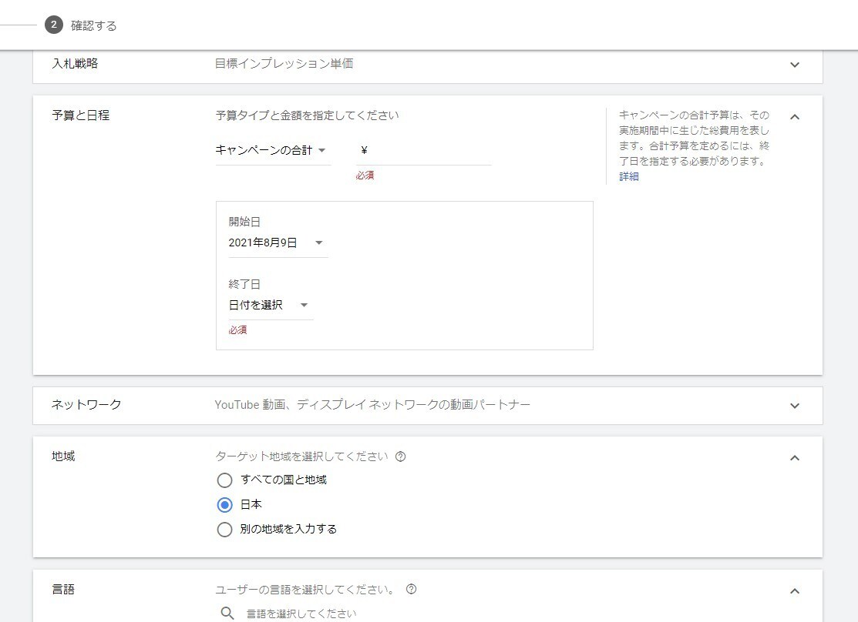Click the 入札戦略 section heading
858x622 pixels.
(75, 63)
